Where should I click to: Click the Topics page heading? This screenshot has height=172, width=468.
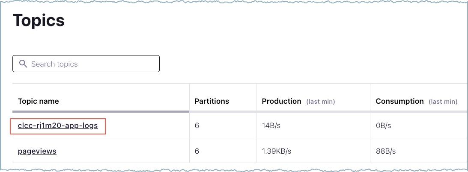[39, 20]
